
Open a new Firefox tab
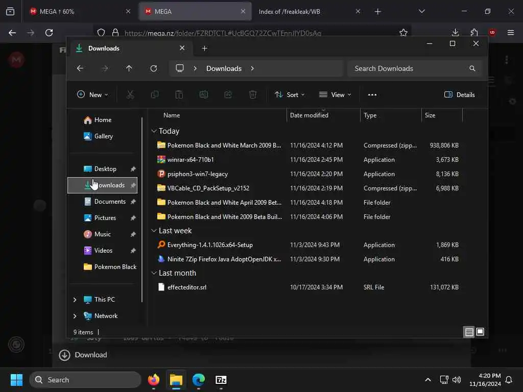coord(377,12)
